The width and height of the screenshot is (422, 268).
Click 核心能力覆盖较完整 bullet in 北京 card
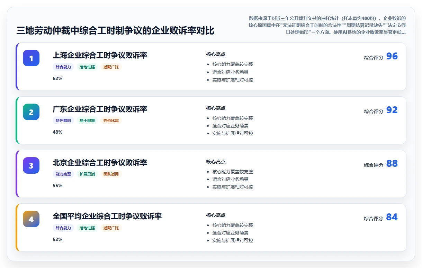click(233, 172)
